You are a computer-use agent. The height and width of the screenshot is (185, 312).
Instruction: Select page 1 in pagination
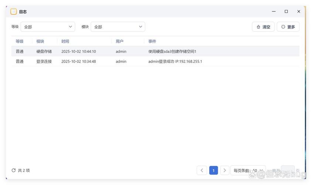click(213, 171)
